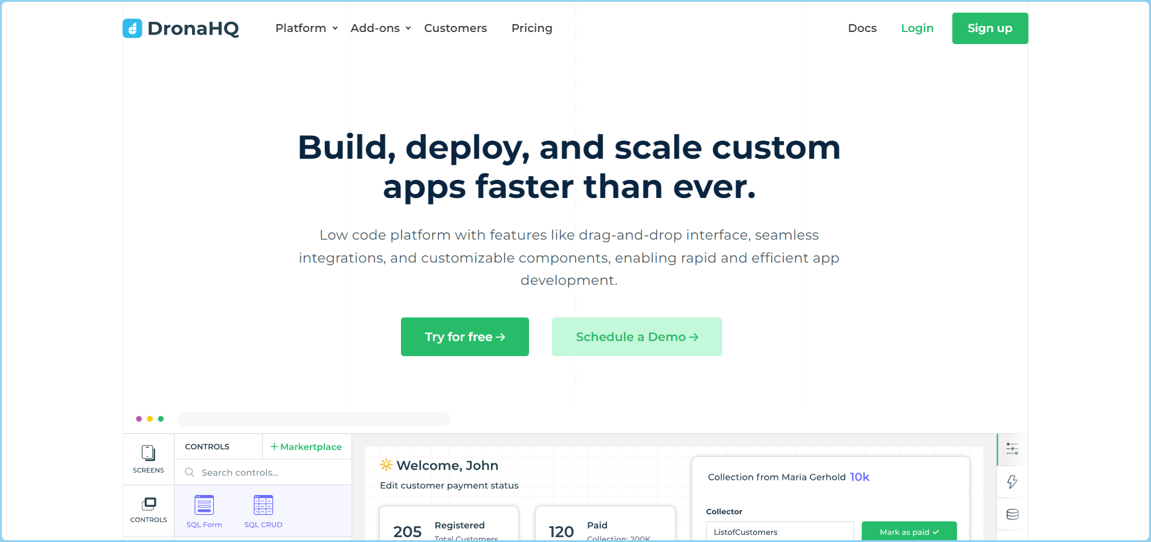This screenshot has width=1151, height=542.
Task: Switch to the Markertplace tab
Action: point(307,447)
